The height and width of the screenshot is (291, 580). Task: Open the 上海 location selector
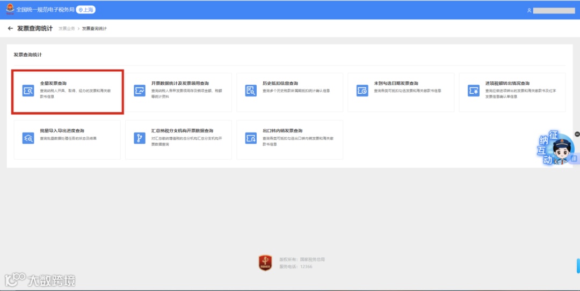coord(86,10)
